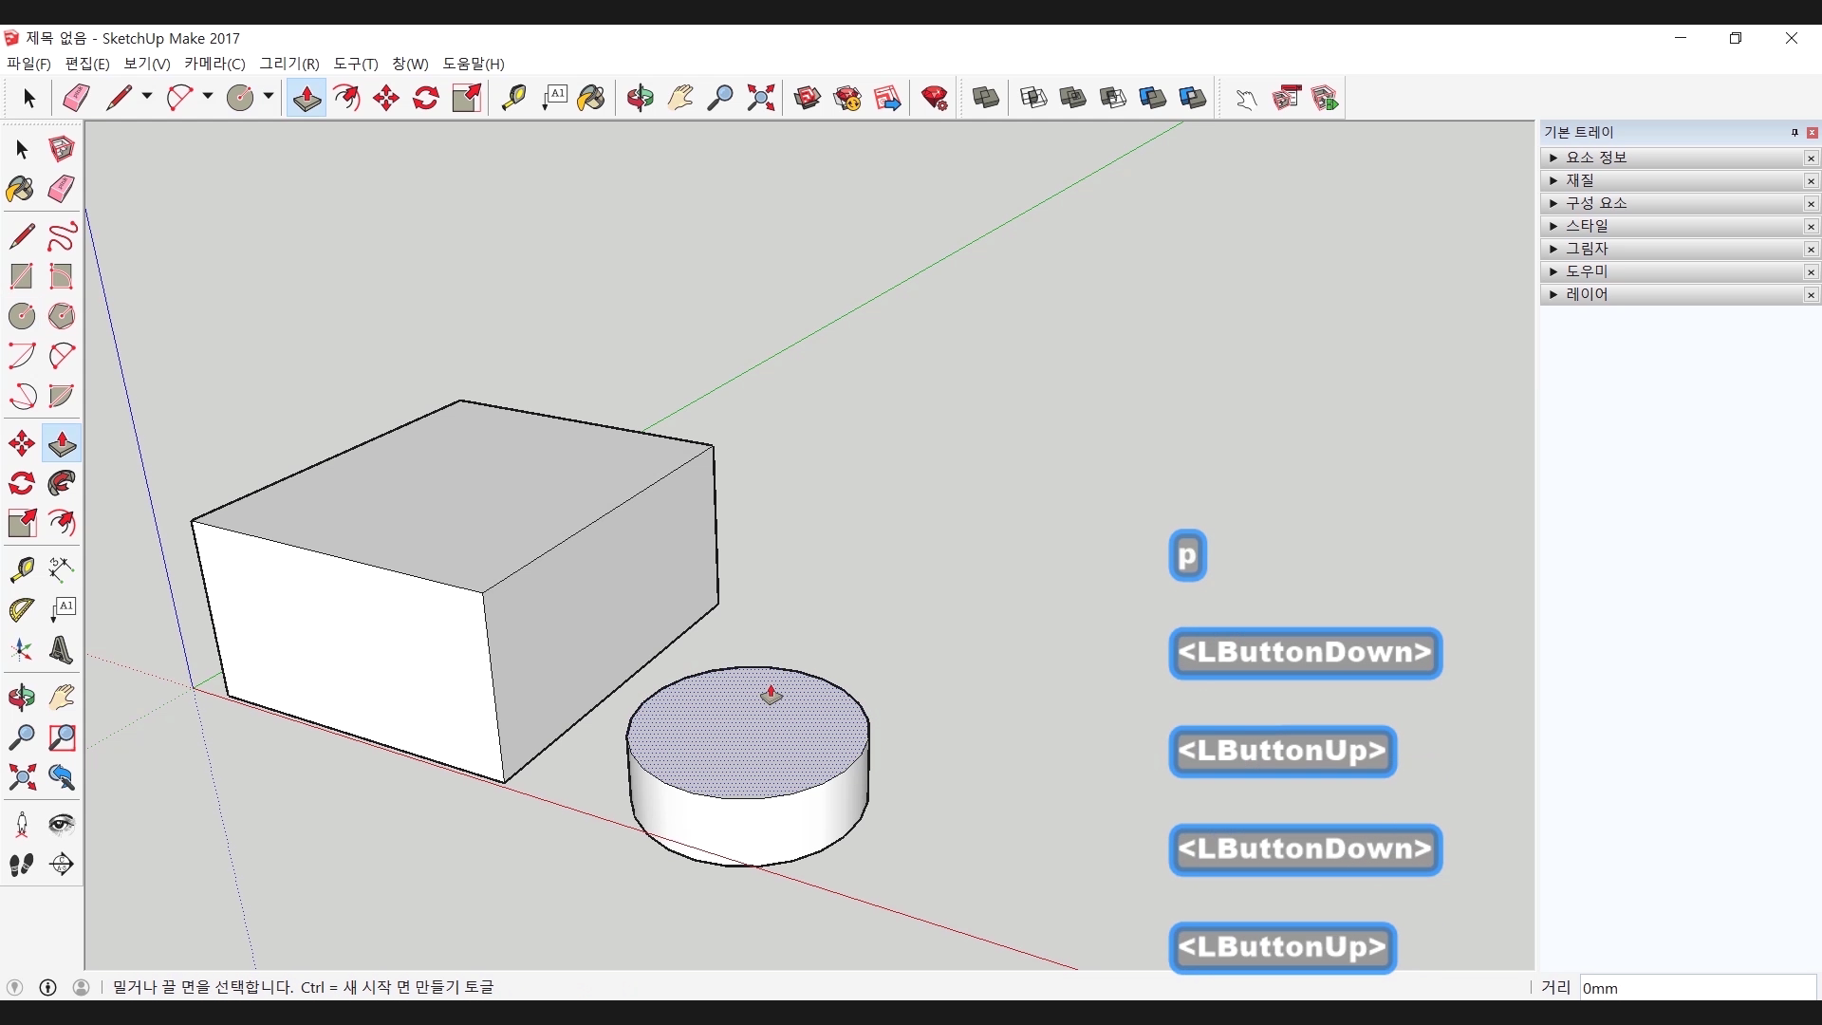Close the 재질 panel section
The height and width of the screenshot is (1025, 1822).
pyautogui.click(x=1811, y=180)
